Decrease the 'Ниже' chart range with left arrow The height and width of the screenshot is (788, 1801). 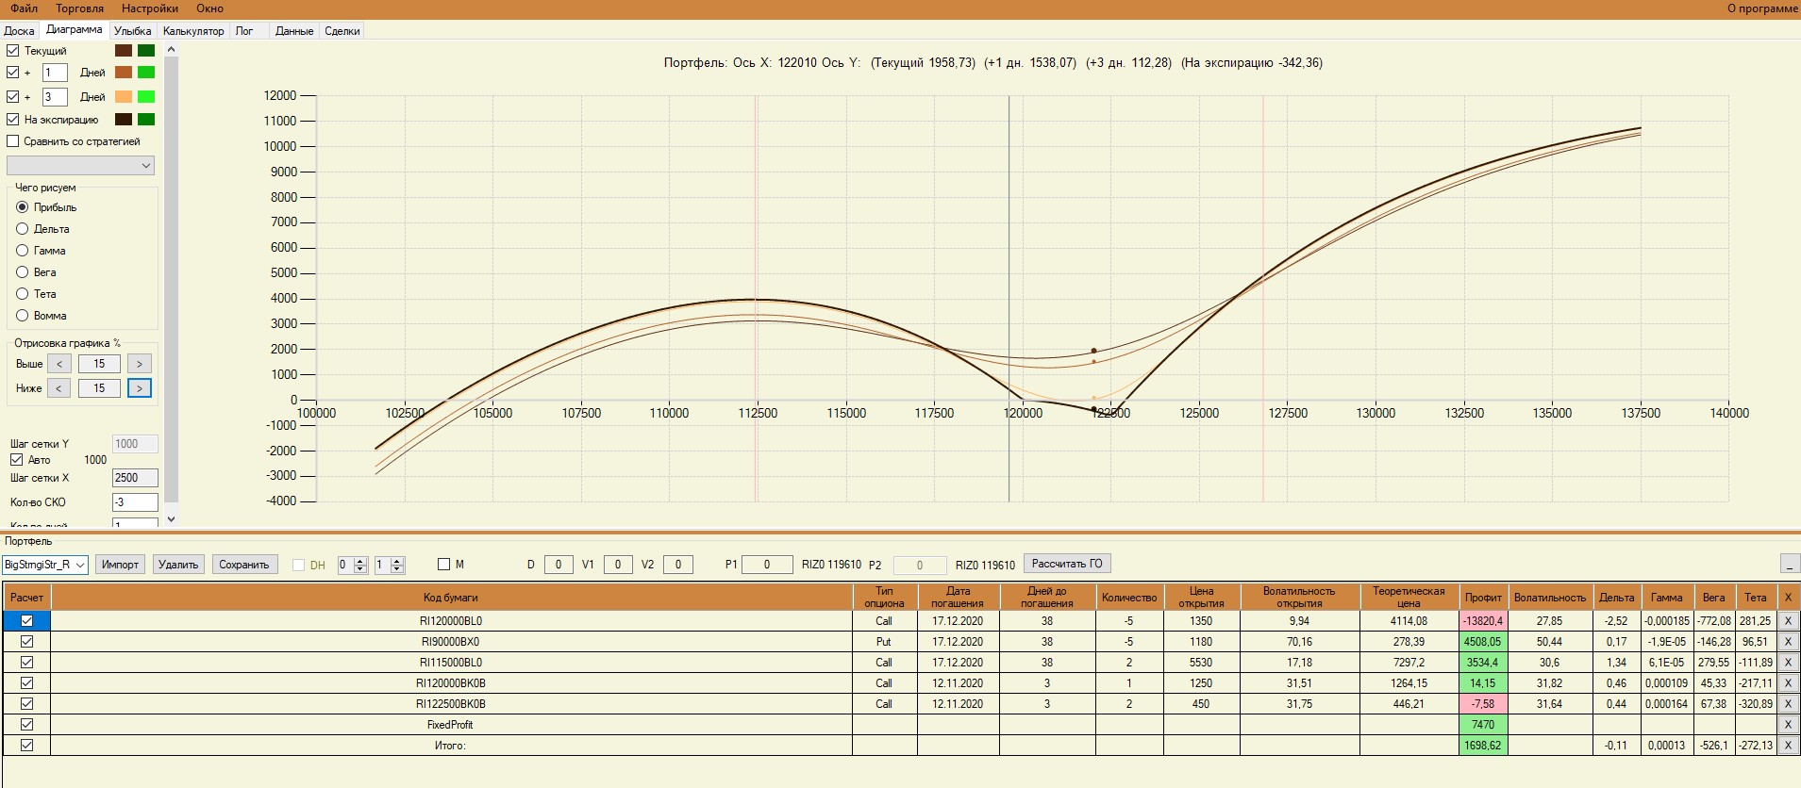tap(59, 388)
